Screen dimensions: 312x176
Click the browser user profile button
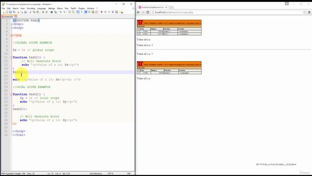(287, 3)
